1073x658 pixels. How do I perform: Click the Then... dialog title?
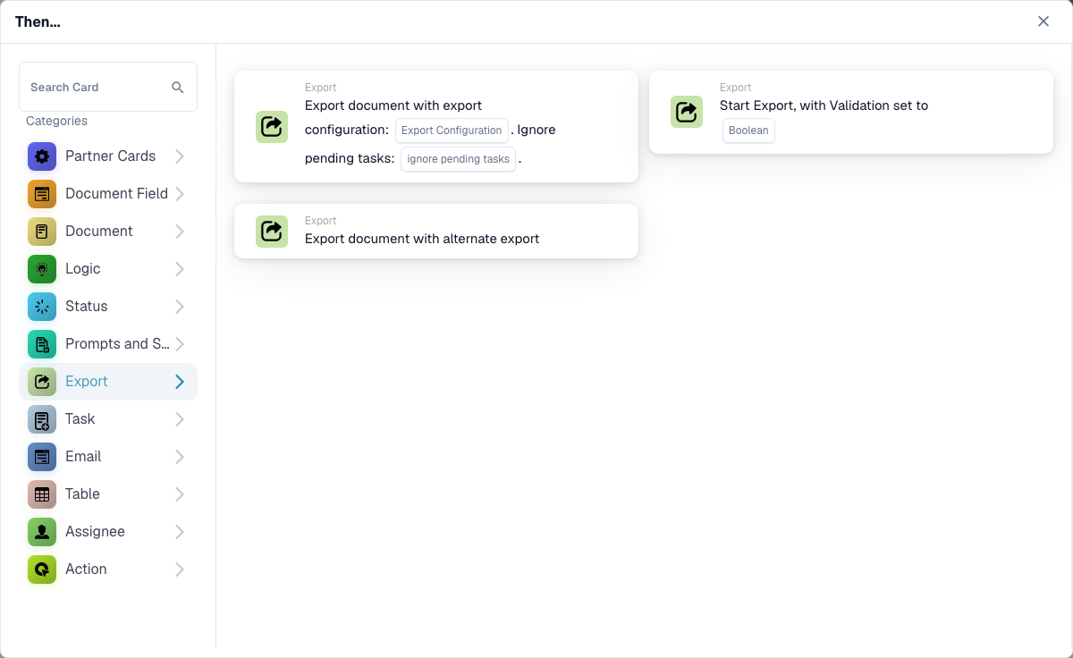click(x=38, y=21)
